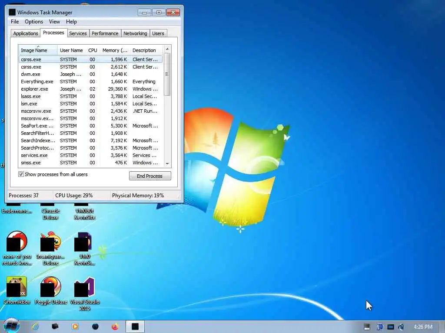Viewport: 445px width, 333px height.
Task: Switch to the Applications tab
Action: [26, 33]
